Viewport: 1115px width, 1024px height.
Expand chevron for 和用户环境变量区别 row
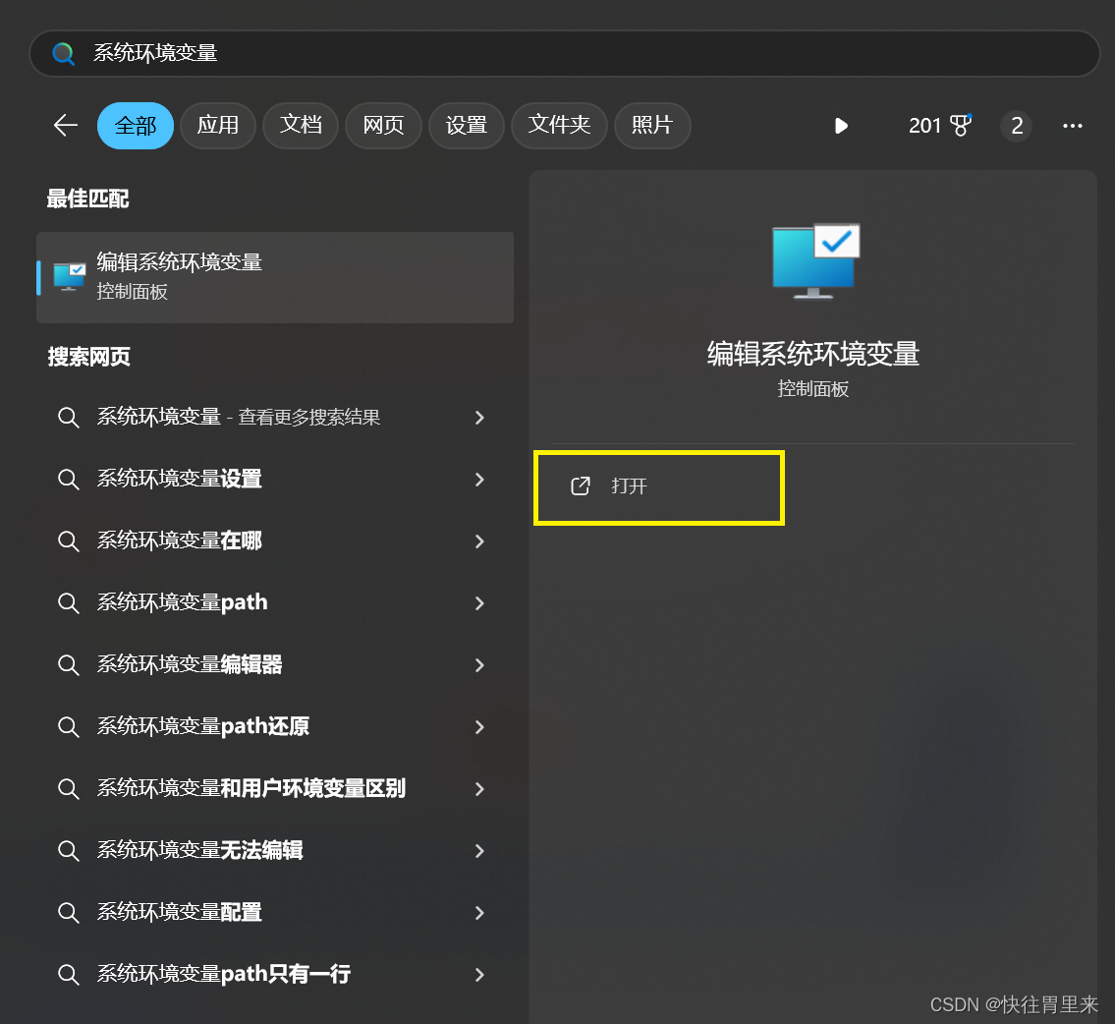tap(480, 788)
